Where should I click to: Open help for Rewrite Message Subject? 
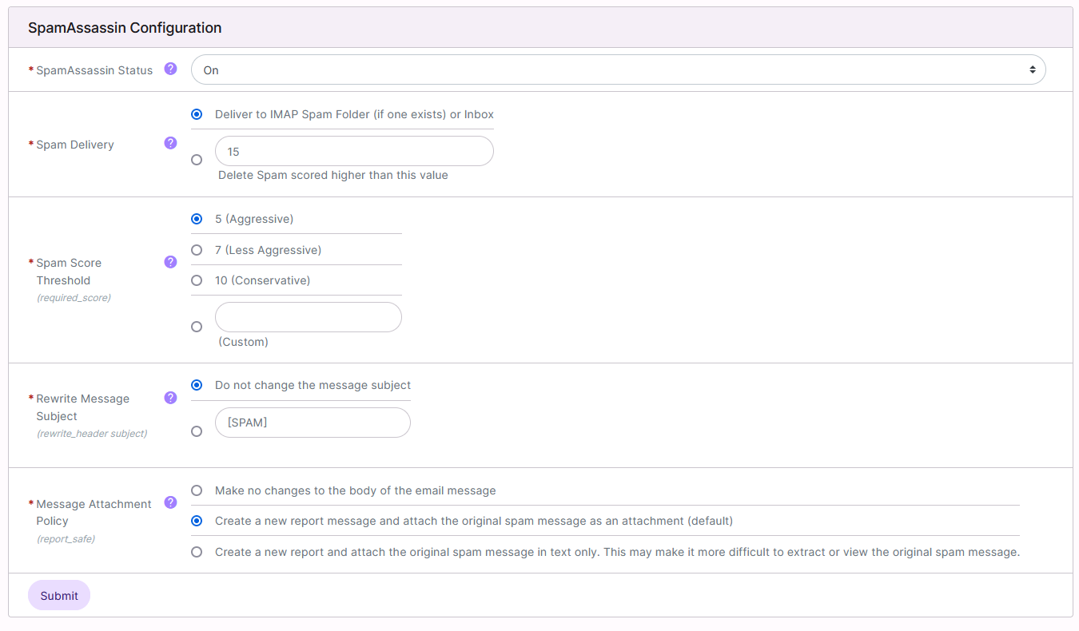[170, 397]
